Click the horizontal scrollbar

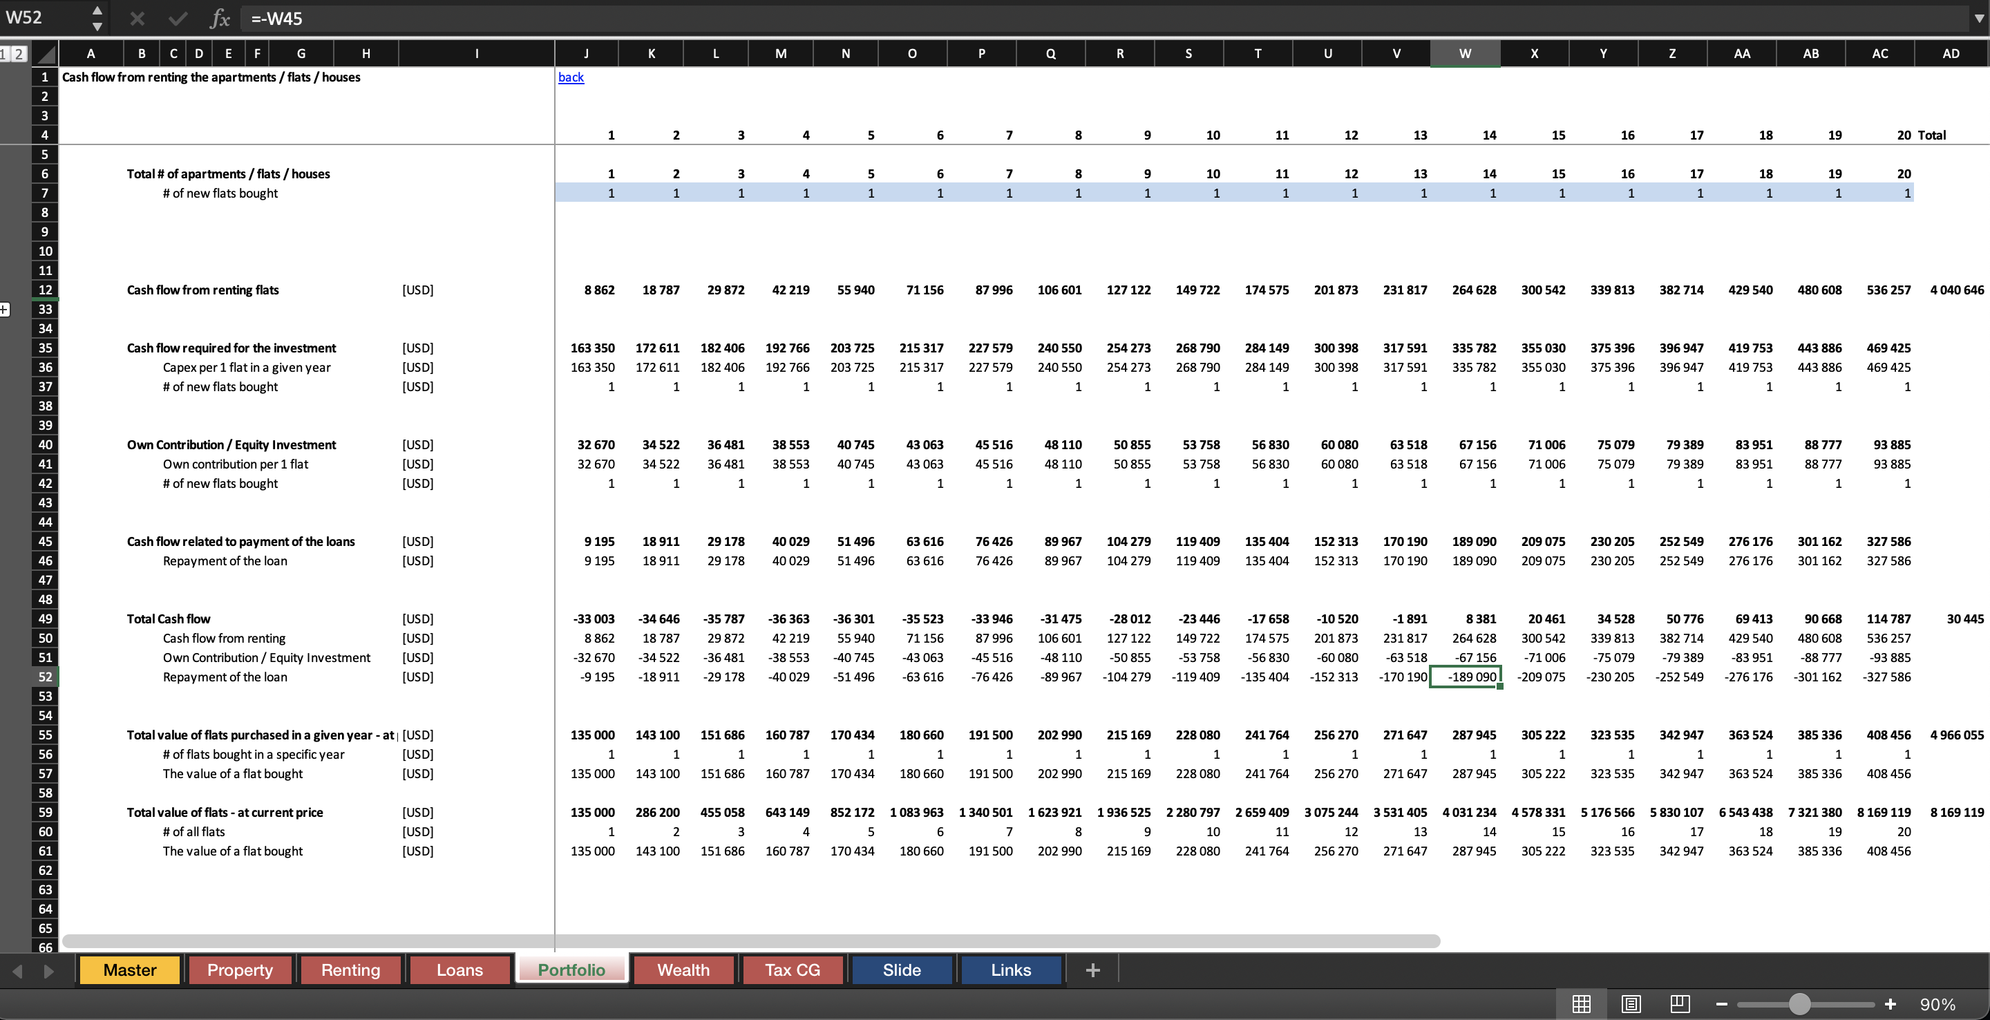tap(751, 941)
